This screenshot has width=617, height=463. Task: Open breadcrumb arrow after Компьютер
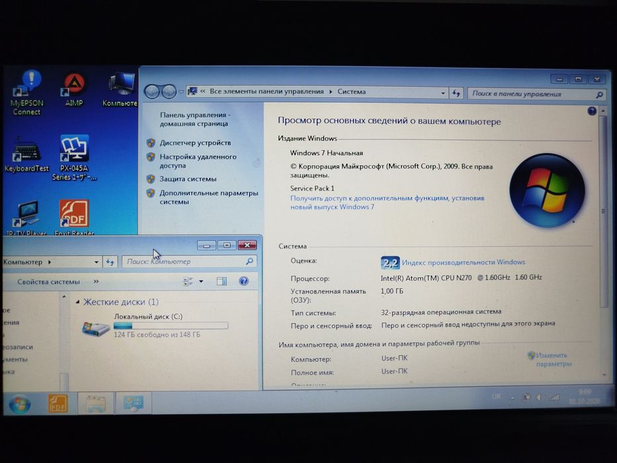click(x=50, y=262)
